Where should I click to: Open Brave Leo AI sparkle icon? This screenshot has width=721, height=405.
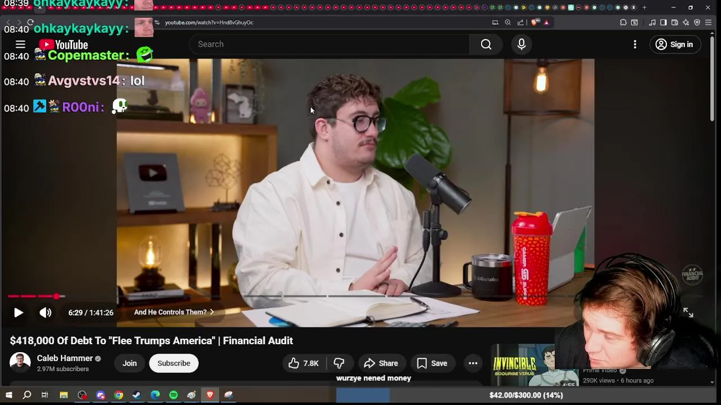coord(686,22)
